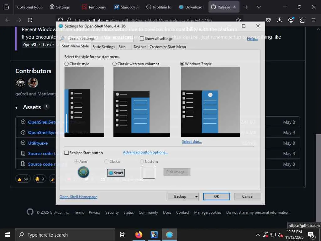Bookmark the page with the star icon
This screenshot has height=241, width=321.
238,20
